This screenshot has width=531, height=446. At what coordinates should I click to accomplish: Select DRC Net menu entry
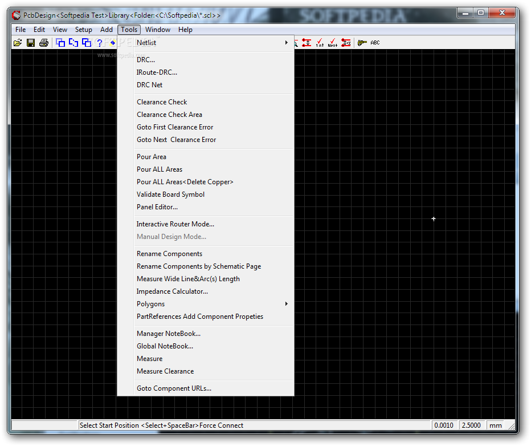click(206, 85)
